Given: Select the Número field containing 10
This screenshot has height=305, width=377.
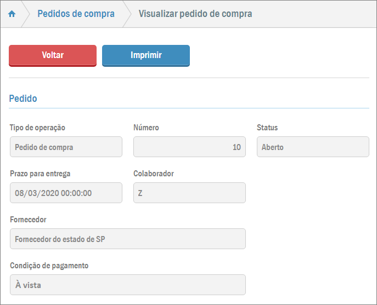Looking at the screenshot, I should pos(189,147).
